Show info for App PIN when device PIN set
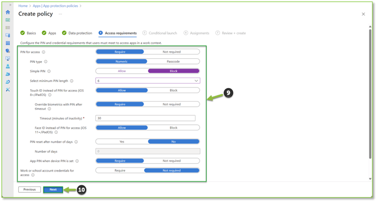This screenshot has width=377, height=202. pos(77,161)
